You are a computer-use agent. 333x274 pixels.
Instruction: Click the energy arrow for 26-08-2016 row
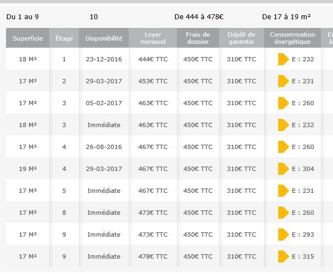tap(283, 147)
